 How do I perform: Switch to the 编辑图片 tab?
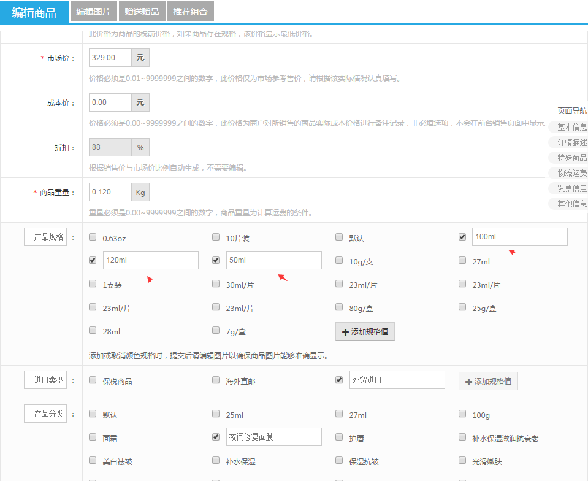(94, 12)
